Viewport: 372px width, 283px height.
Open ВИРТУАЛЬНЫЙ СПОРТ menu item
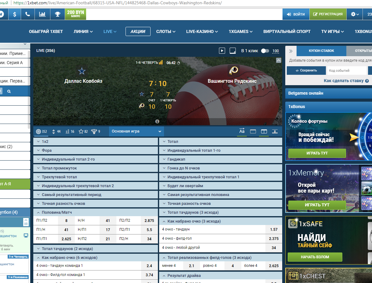287,31
